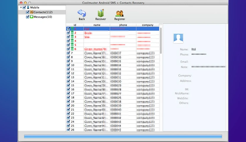
Task: Click the Company label in details panel
Action: click(x=185, y=75)
